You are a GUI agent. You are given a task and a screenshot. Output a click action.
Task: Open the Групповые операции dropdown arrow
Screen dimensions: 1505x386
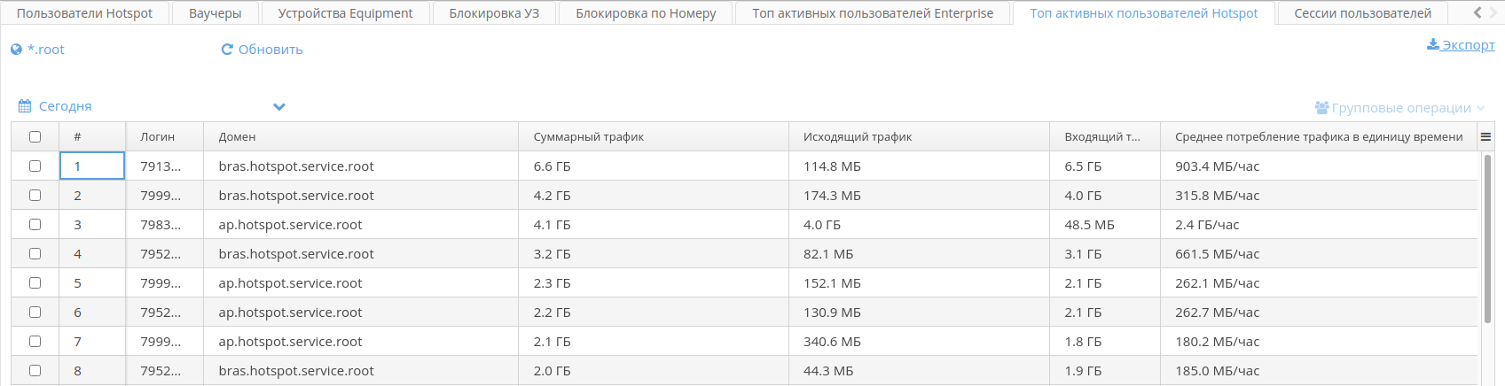(1481, 108)
